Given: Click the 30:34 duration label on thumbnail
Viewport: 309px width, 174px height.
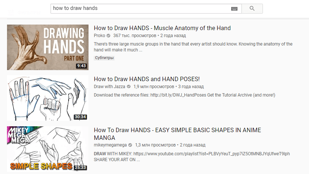Looking at the screenshot, I should point(80,117).
